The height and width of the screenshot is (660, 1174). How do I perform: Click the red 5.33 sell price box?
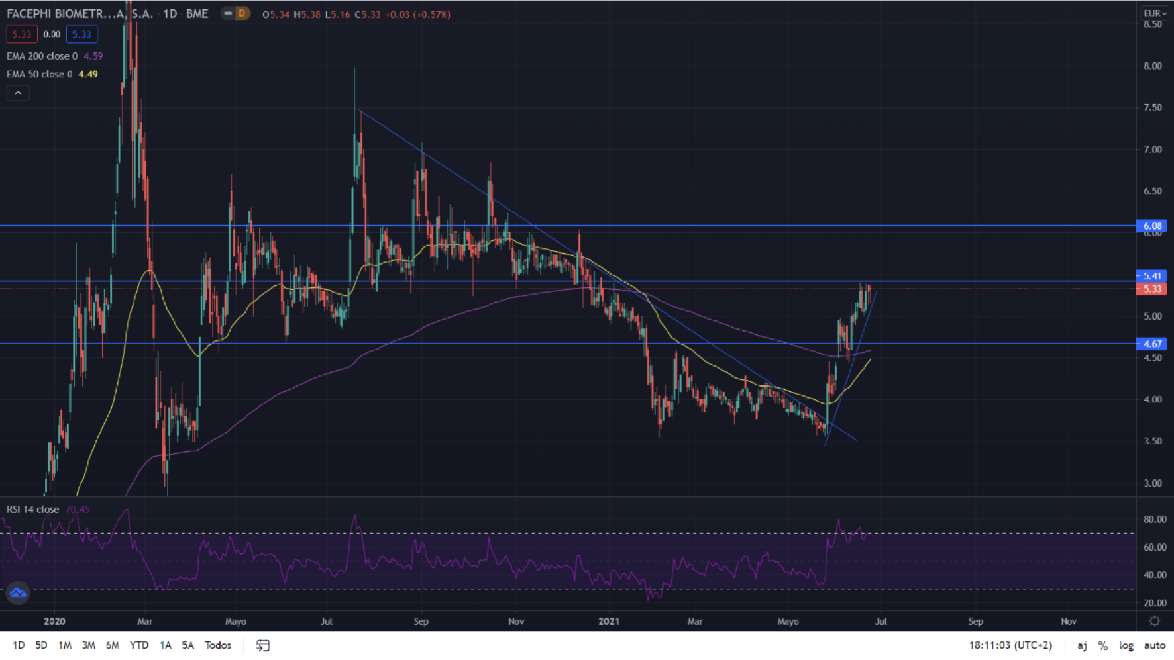click(21, 34)
